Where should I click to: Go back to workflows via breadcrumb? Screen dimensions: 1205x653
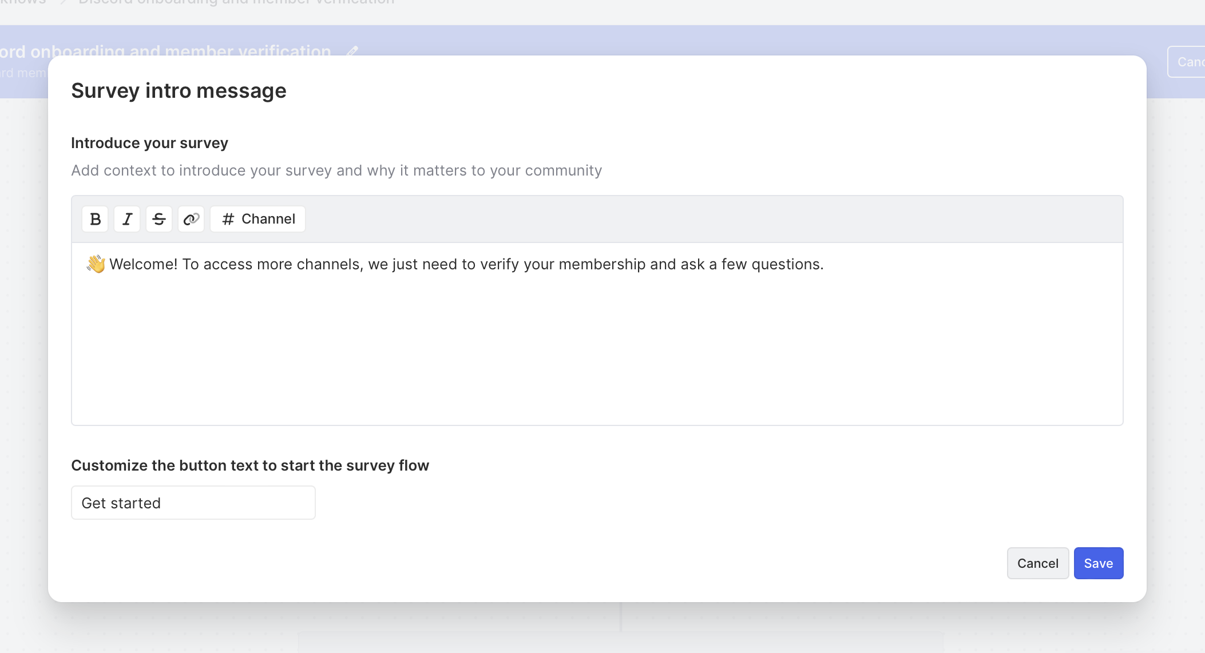coord(23,2)
